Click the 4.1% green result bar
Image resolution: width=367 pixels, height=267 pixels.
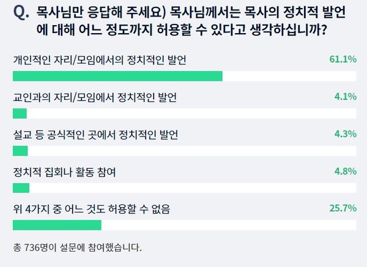point(20,113)
